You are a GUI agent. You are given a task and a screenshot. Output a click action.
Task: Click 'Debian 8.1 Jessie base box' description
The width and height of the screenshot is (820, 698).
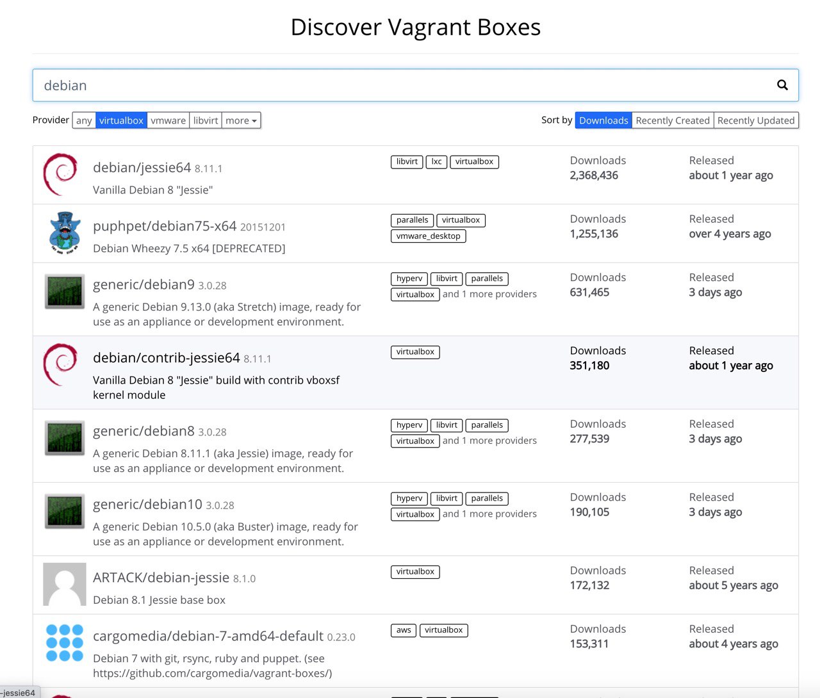coord(159,600)
